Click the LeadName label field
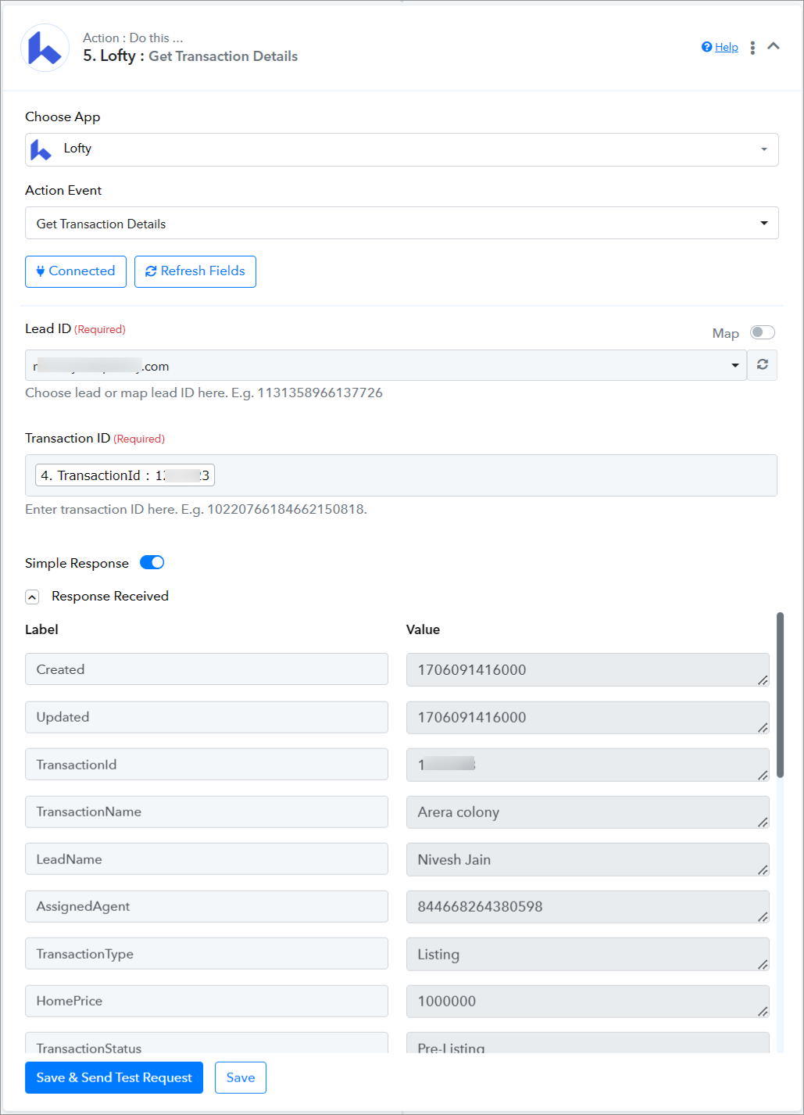The image size is (804, 1115). click(x=206, y=859)
